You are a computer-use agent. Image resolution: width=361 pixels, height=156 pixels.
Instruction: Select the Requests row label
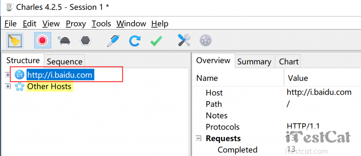[223, 138]
